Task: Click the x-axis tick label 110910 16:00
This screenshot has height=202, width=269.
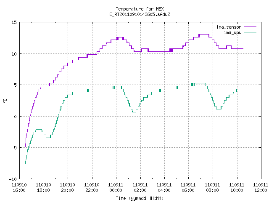Action: pyautogui.click(x=19, y=188)
